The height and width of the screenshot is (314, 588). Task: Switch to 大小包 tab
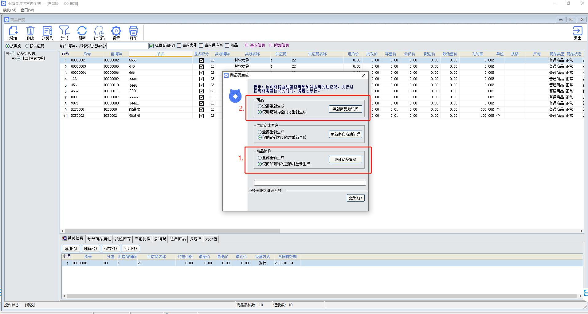coord(211,239)
